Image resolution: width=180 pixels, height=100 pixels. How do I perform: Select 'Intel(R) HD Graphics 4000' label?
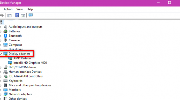pyautogui.click(x=30, y=63)
